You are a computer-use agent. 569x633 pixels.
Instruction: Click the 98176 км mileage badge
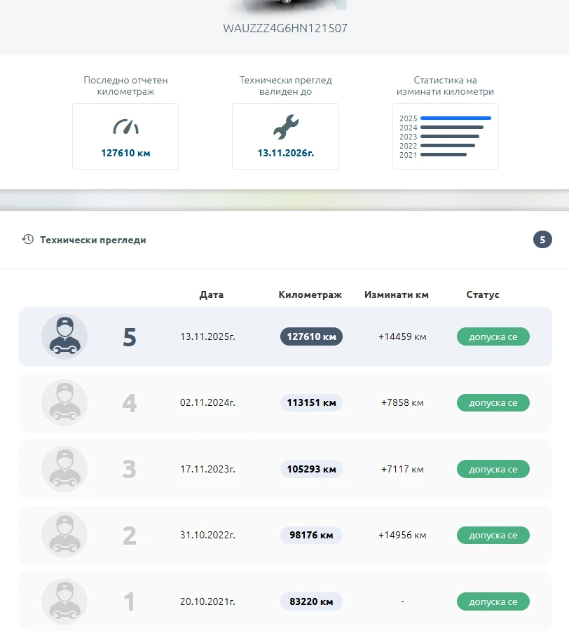(x=311, y=535)
